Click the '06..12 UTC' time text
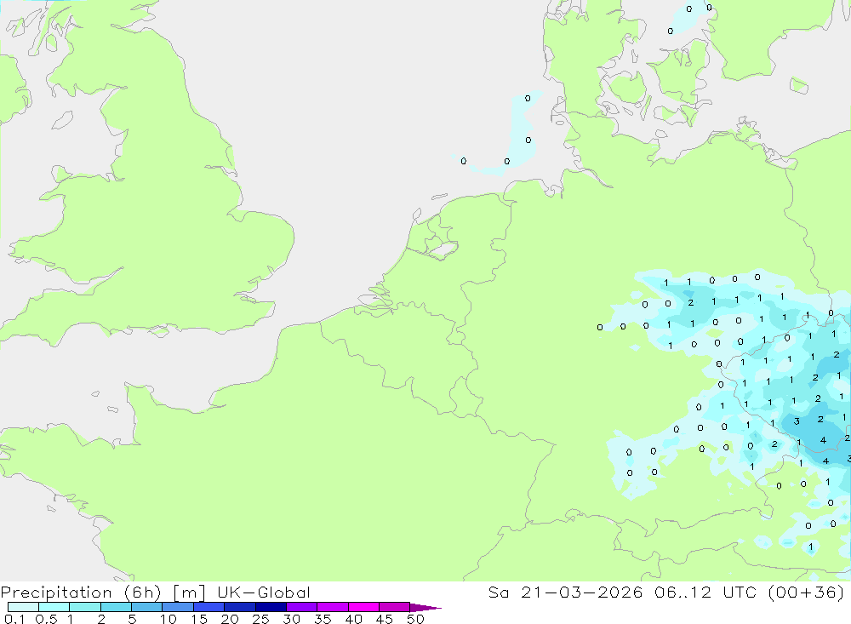This screenshot has width=851, height=624. (x=705, y=592)
